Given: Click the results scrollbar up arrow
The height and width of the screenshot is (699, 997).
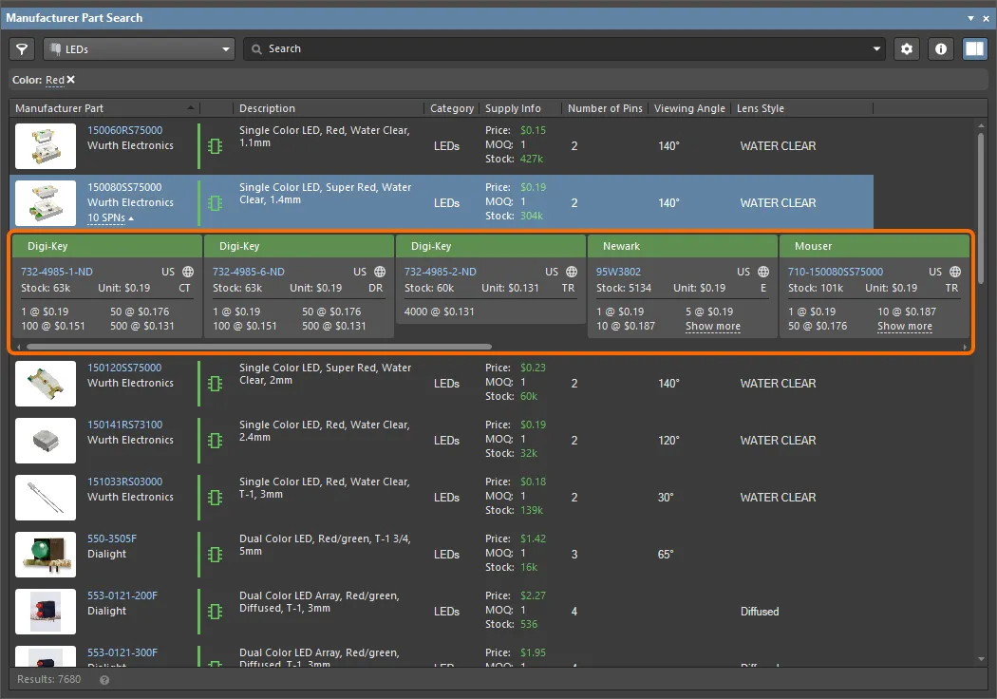Looking at the screenshot, I should 981,126.
